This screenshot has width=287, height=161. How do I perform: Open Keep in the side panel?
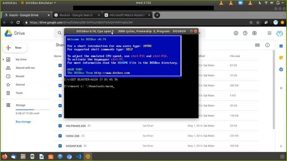pos(281,58)
